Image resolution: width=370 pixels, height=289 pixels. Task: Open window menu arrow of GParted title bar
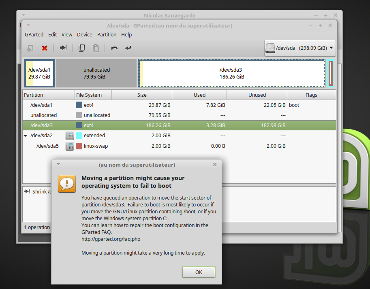(x=28, y=25)
